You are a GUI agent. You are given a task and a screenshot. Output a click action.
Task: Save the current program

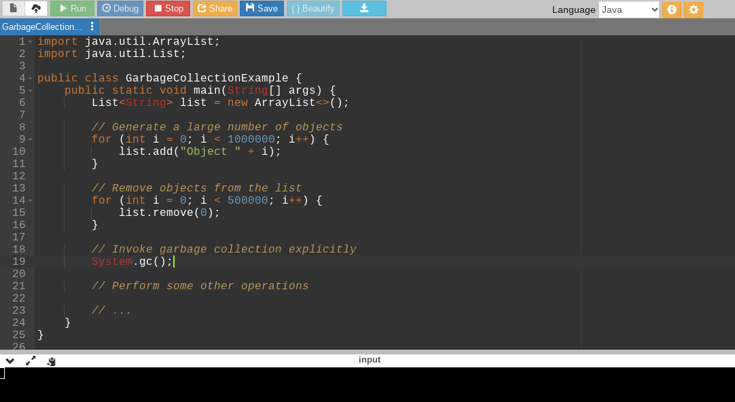[x=262, y=9]
